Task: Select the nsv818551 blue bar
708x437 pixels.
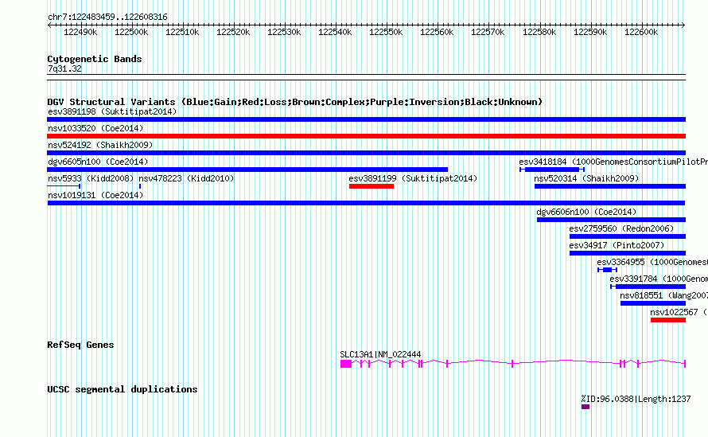Action: coord(653,303)
